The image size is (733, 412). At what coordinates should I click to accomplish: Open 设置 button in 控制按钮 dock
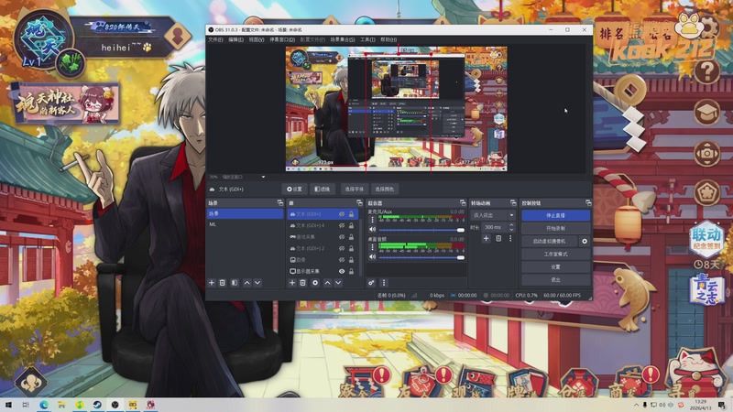(x=555, y=266)
